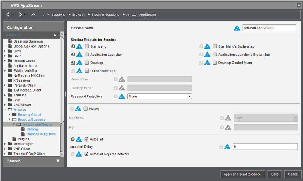Viewport: 303px width, 181px height.
Task: Click the grey triangle icon beside Menu folder
Action: (121, 79)
